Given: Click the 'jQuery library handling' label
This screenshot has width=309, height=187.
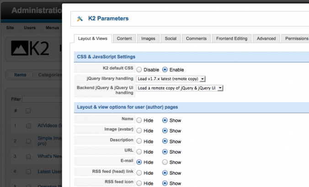Looking at the screenshot, I should (110, 78).
